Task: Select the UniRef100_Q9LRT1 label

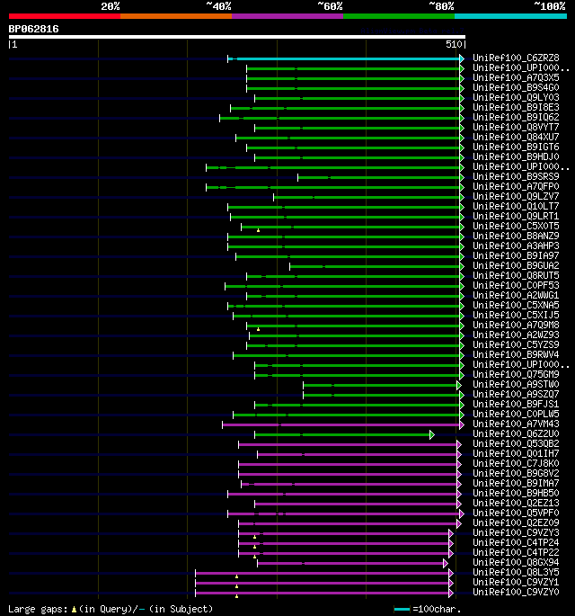Action: [516, 217]
